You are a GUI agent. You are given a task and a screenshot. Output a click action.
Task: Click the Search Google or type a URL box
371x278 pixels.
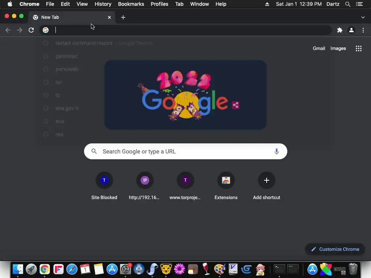point(185,151)
